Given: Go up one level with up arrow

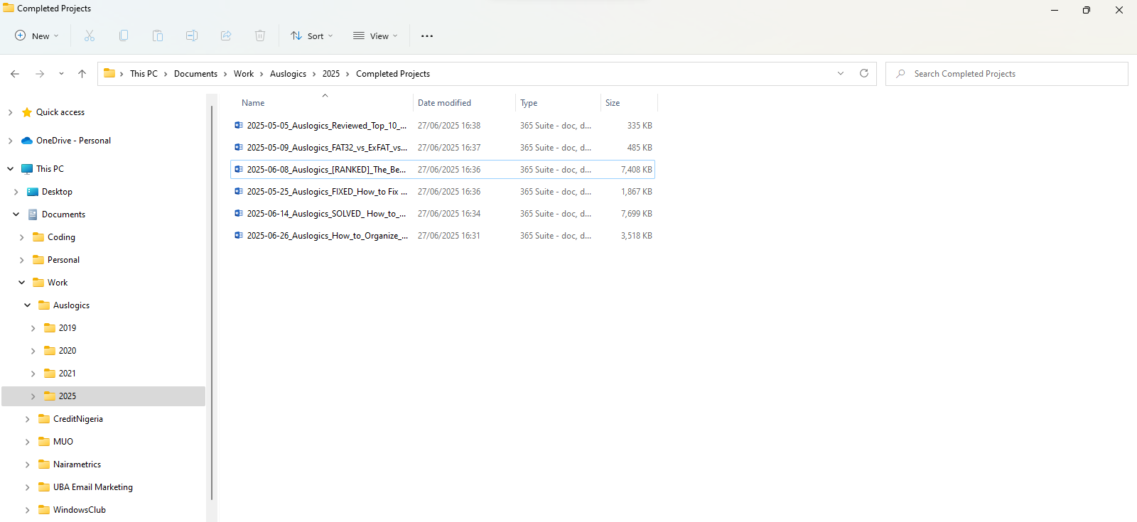Looking at the screenshot, I should tap(82, 74).
